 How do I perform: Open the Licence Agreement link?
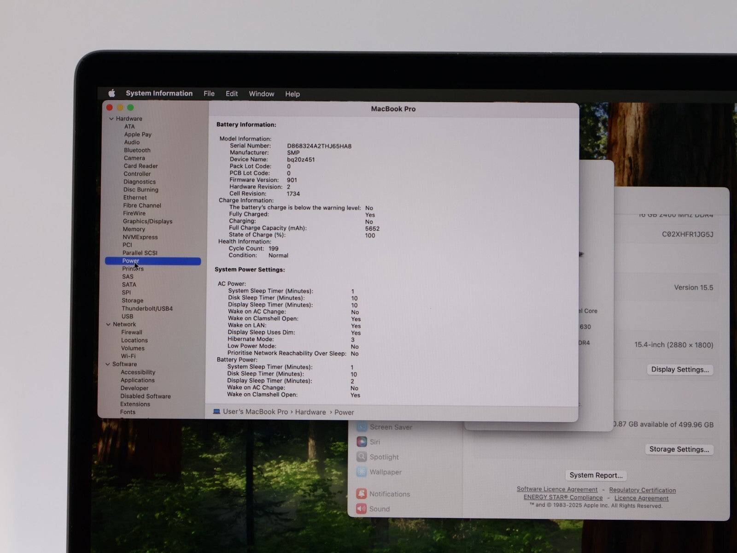641,498
